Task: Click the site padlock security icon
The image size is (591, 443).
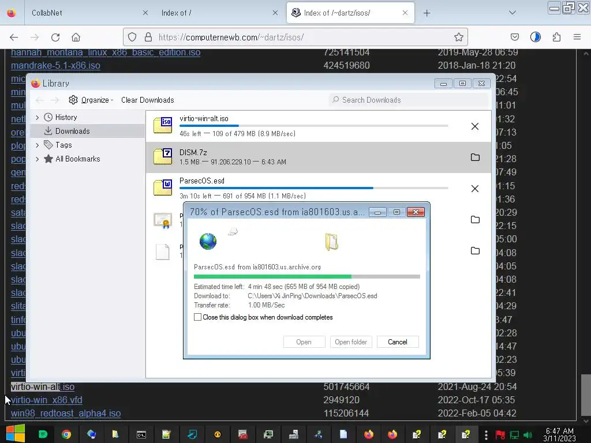Action: 148,37
